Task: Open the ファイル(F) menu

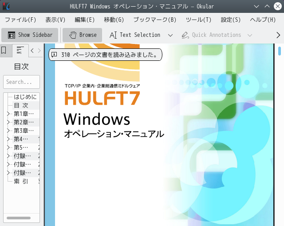Action: pos(20,20)
